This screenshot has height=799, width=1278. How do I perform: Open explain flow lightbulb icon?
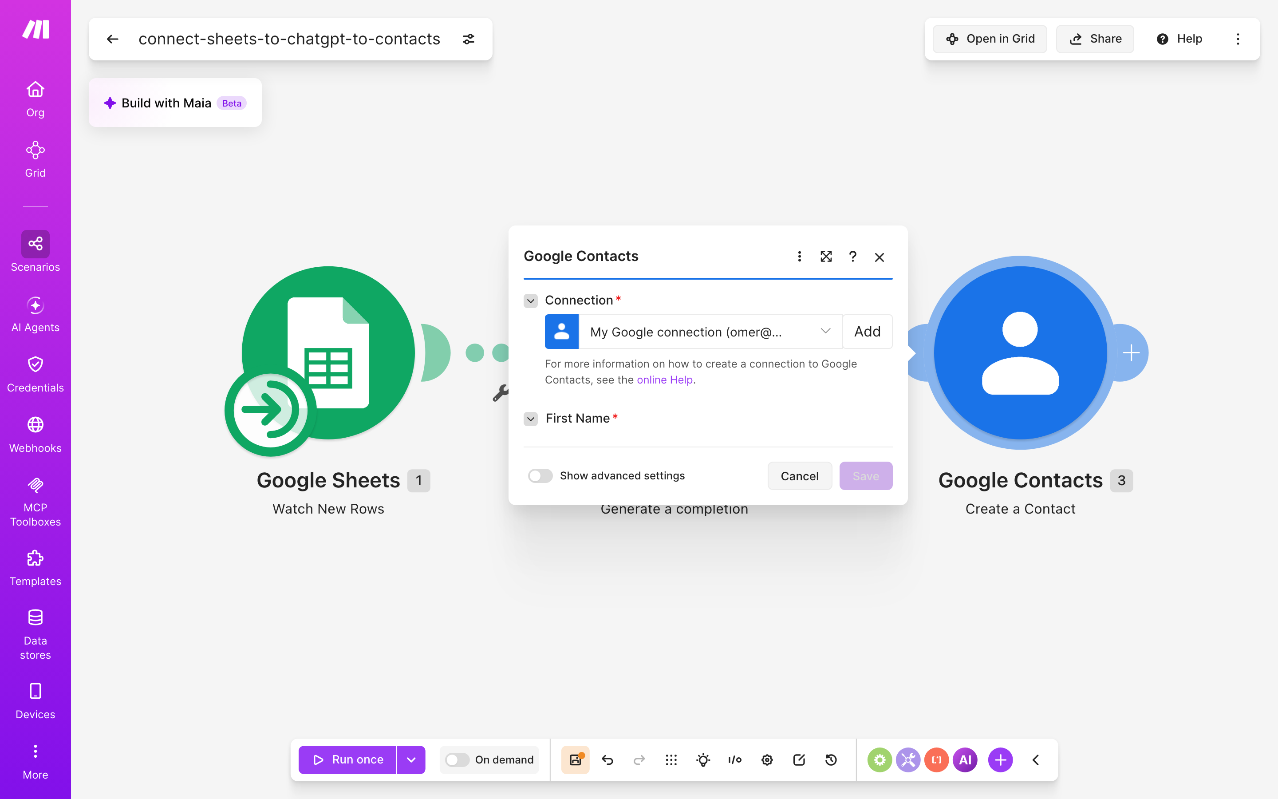pyautogui.click(x=703, y=760)
